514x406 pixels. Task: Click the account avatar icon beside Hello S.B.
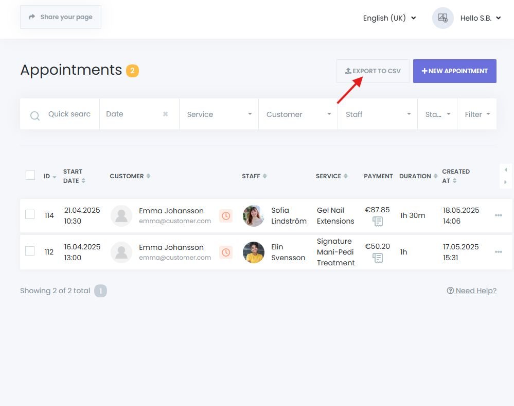442,18
